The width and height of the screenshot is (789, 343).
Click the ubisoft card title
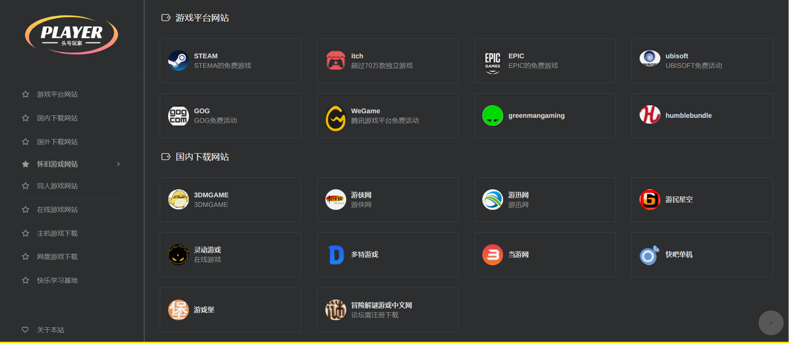(677, 56)
